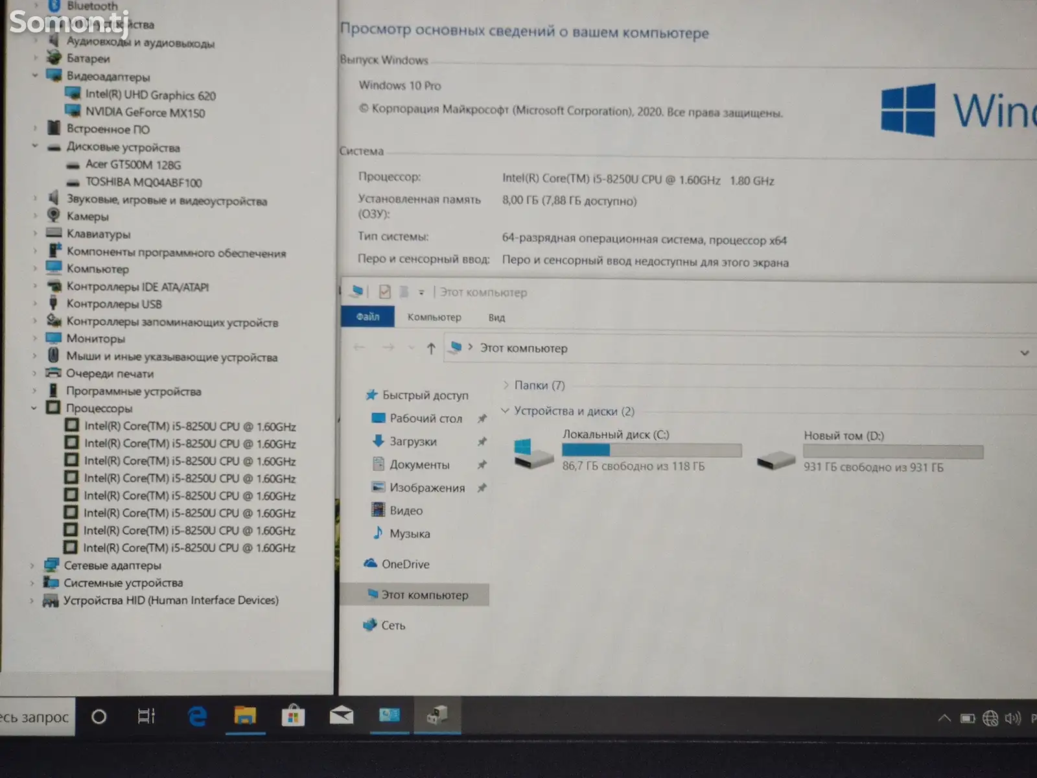Click the Компоненты программного обеспечения icon

pos(54,251)
